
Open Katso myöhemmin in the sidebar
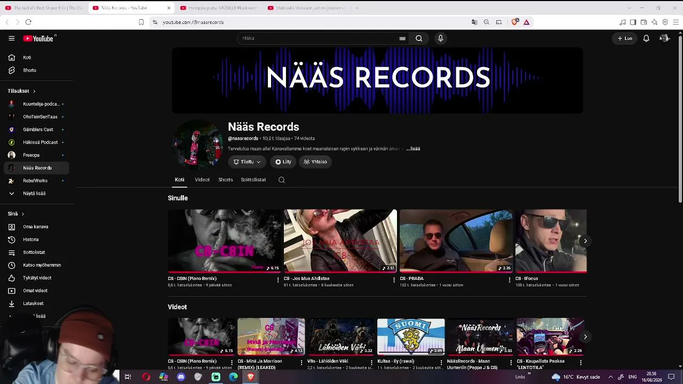[36, 265]
